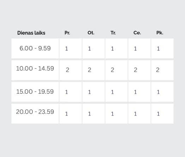This screenshot has width=185, height=157.
Task: Select the Ot. column header
Action: pyautogui.click(x=91, y=33)
